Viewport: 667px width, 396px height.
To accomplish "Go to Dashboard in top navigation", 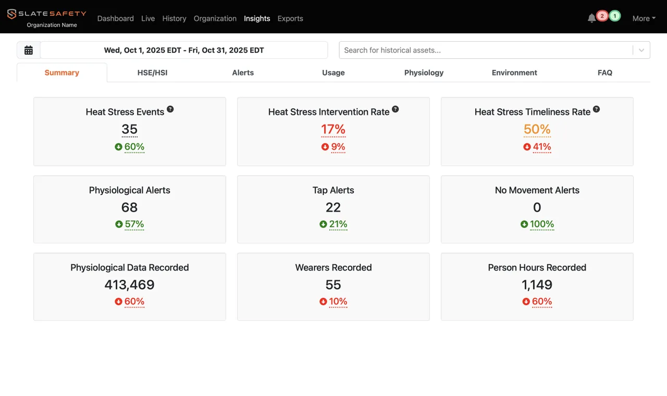I will (116, 18).
